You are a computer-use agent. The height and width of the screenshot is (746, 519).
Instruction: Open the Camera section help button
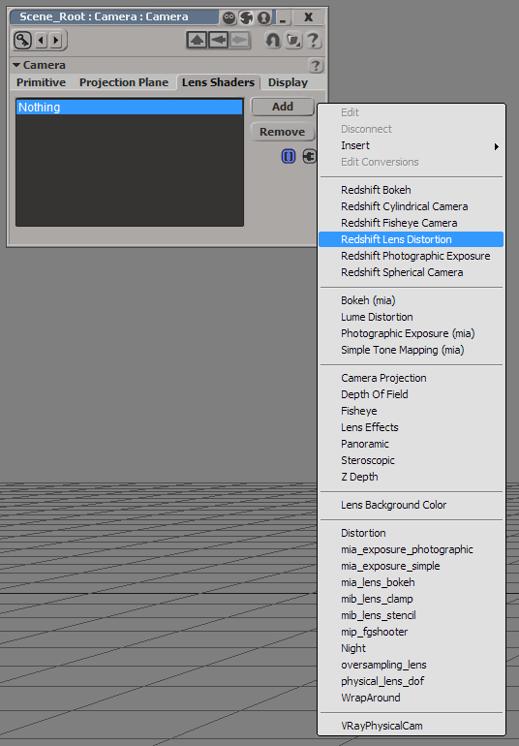point(316,65)
